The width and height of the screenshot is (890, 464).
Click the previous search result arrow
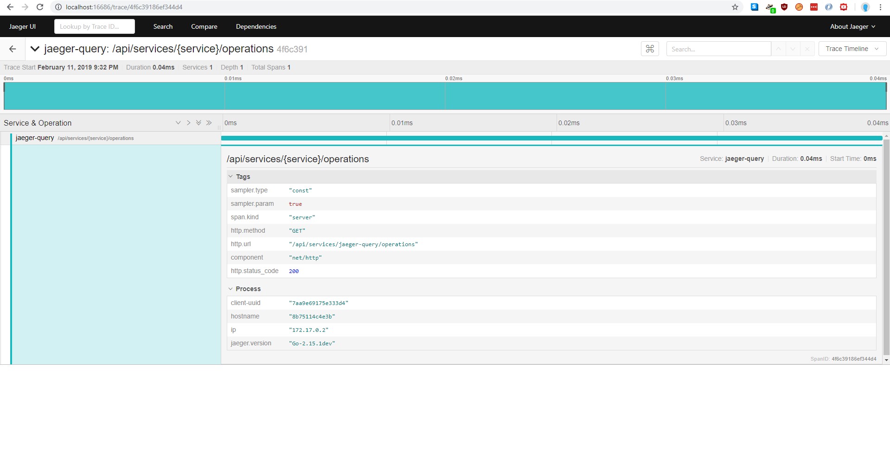(x=778, y=49)
